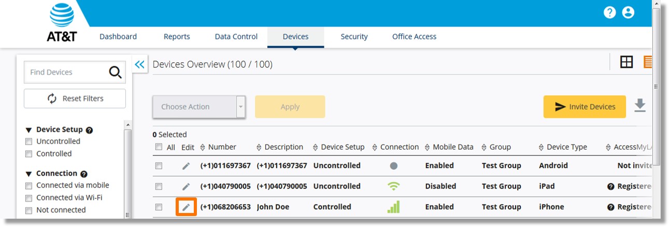Check the Controlled filter checkbox
This screenshot has height=228, width=670.
click(29, 154)
